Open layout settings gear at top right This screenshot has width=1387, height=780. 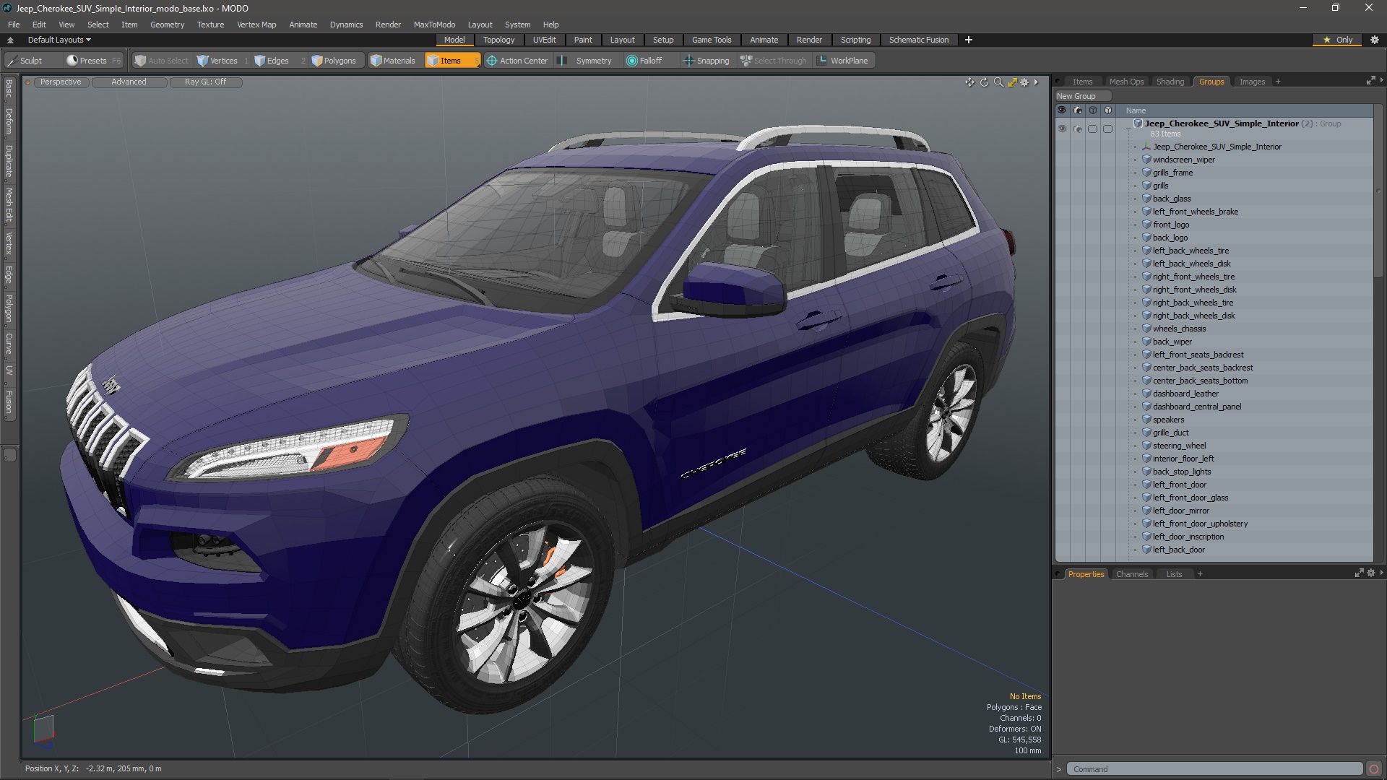pyautogui.click(x=1374, y=40)
